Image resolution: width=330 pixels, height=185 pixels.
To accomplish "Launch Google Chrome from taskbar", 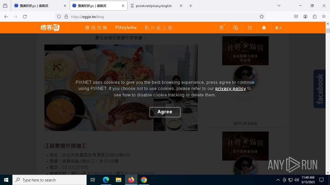I will [144, 180].
